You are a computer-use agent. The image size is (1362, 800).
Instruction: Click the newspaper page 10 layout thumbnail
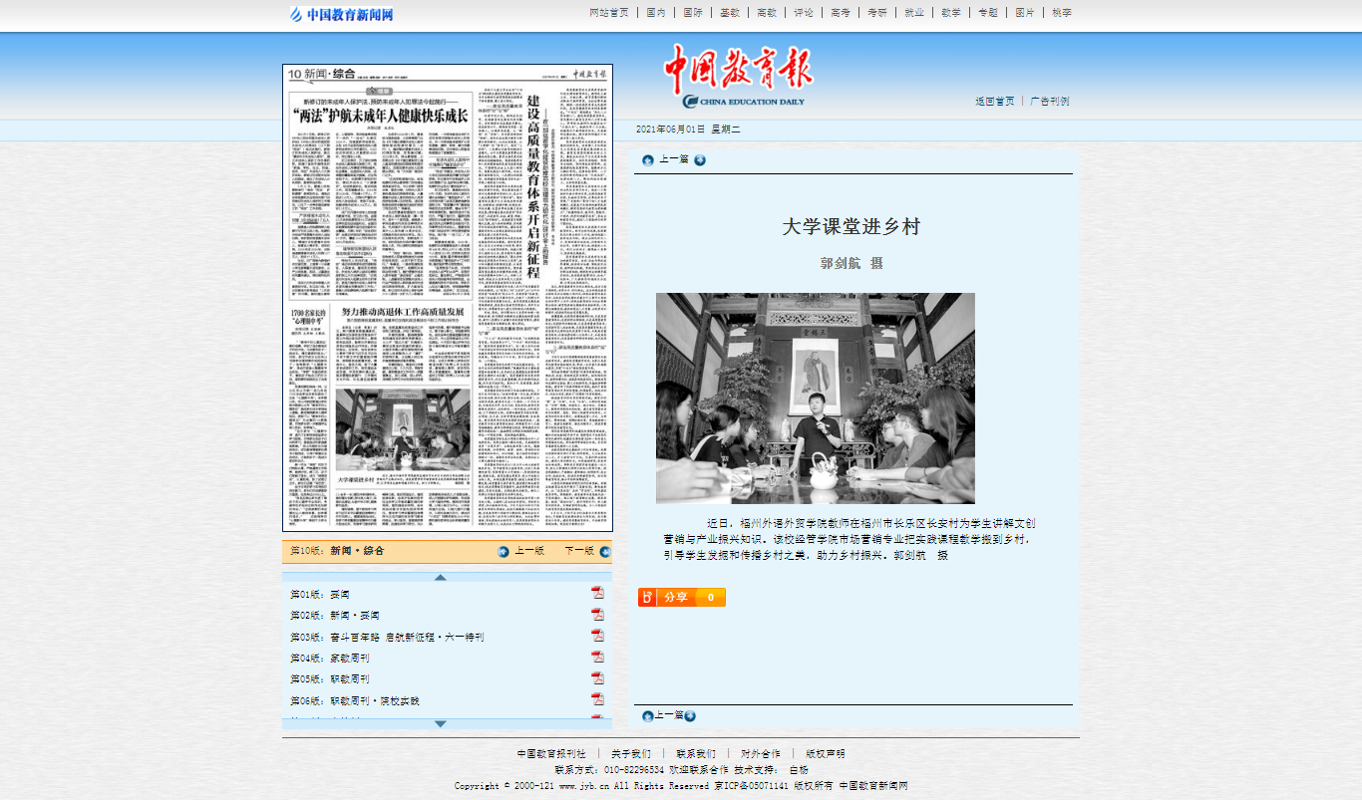447,299
